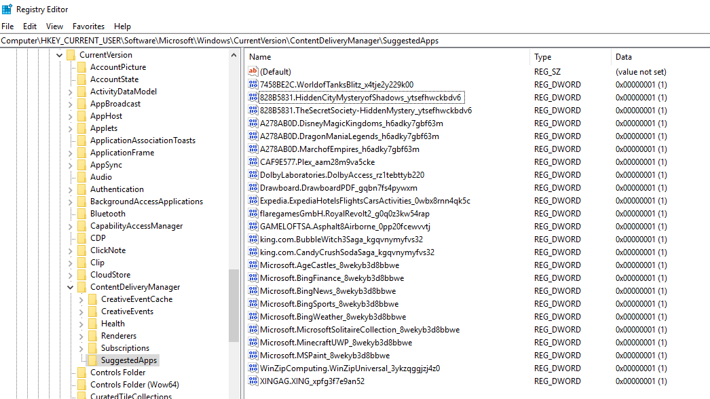Select the ApplicationAssociationToasts key
Screen dimensions: 710x399
coord(143,140)
